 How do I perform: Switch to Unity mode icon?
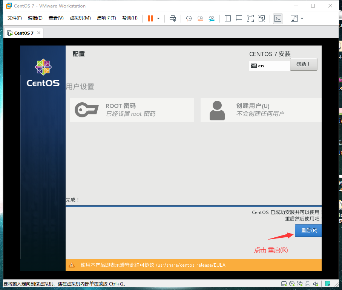(x=262, y=18)
